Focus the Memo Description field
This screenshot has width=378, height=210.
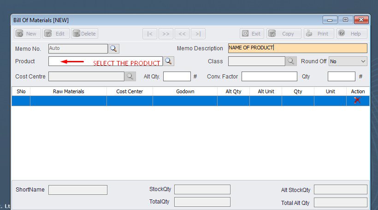coord(297,48)
